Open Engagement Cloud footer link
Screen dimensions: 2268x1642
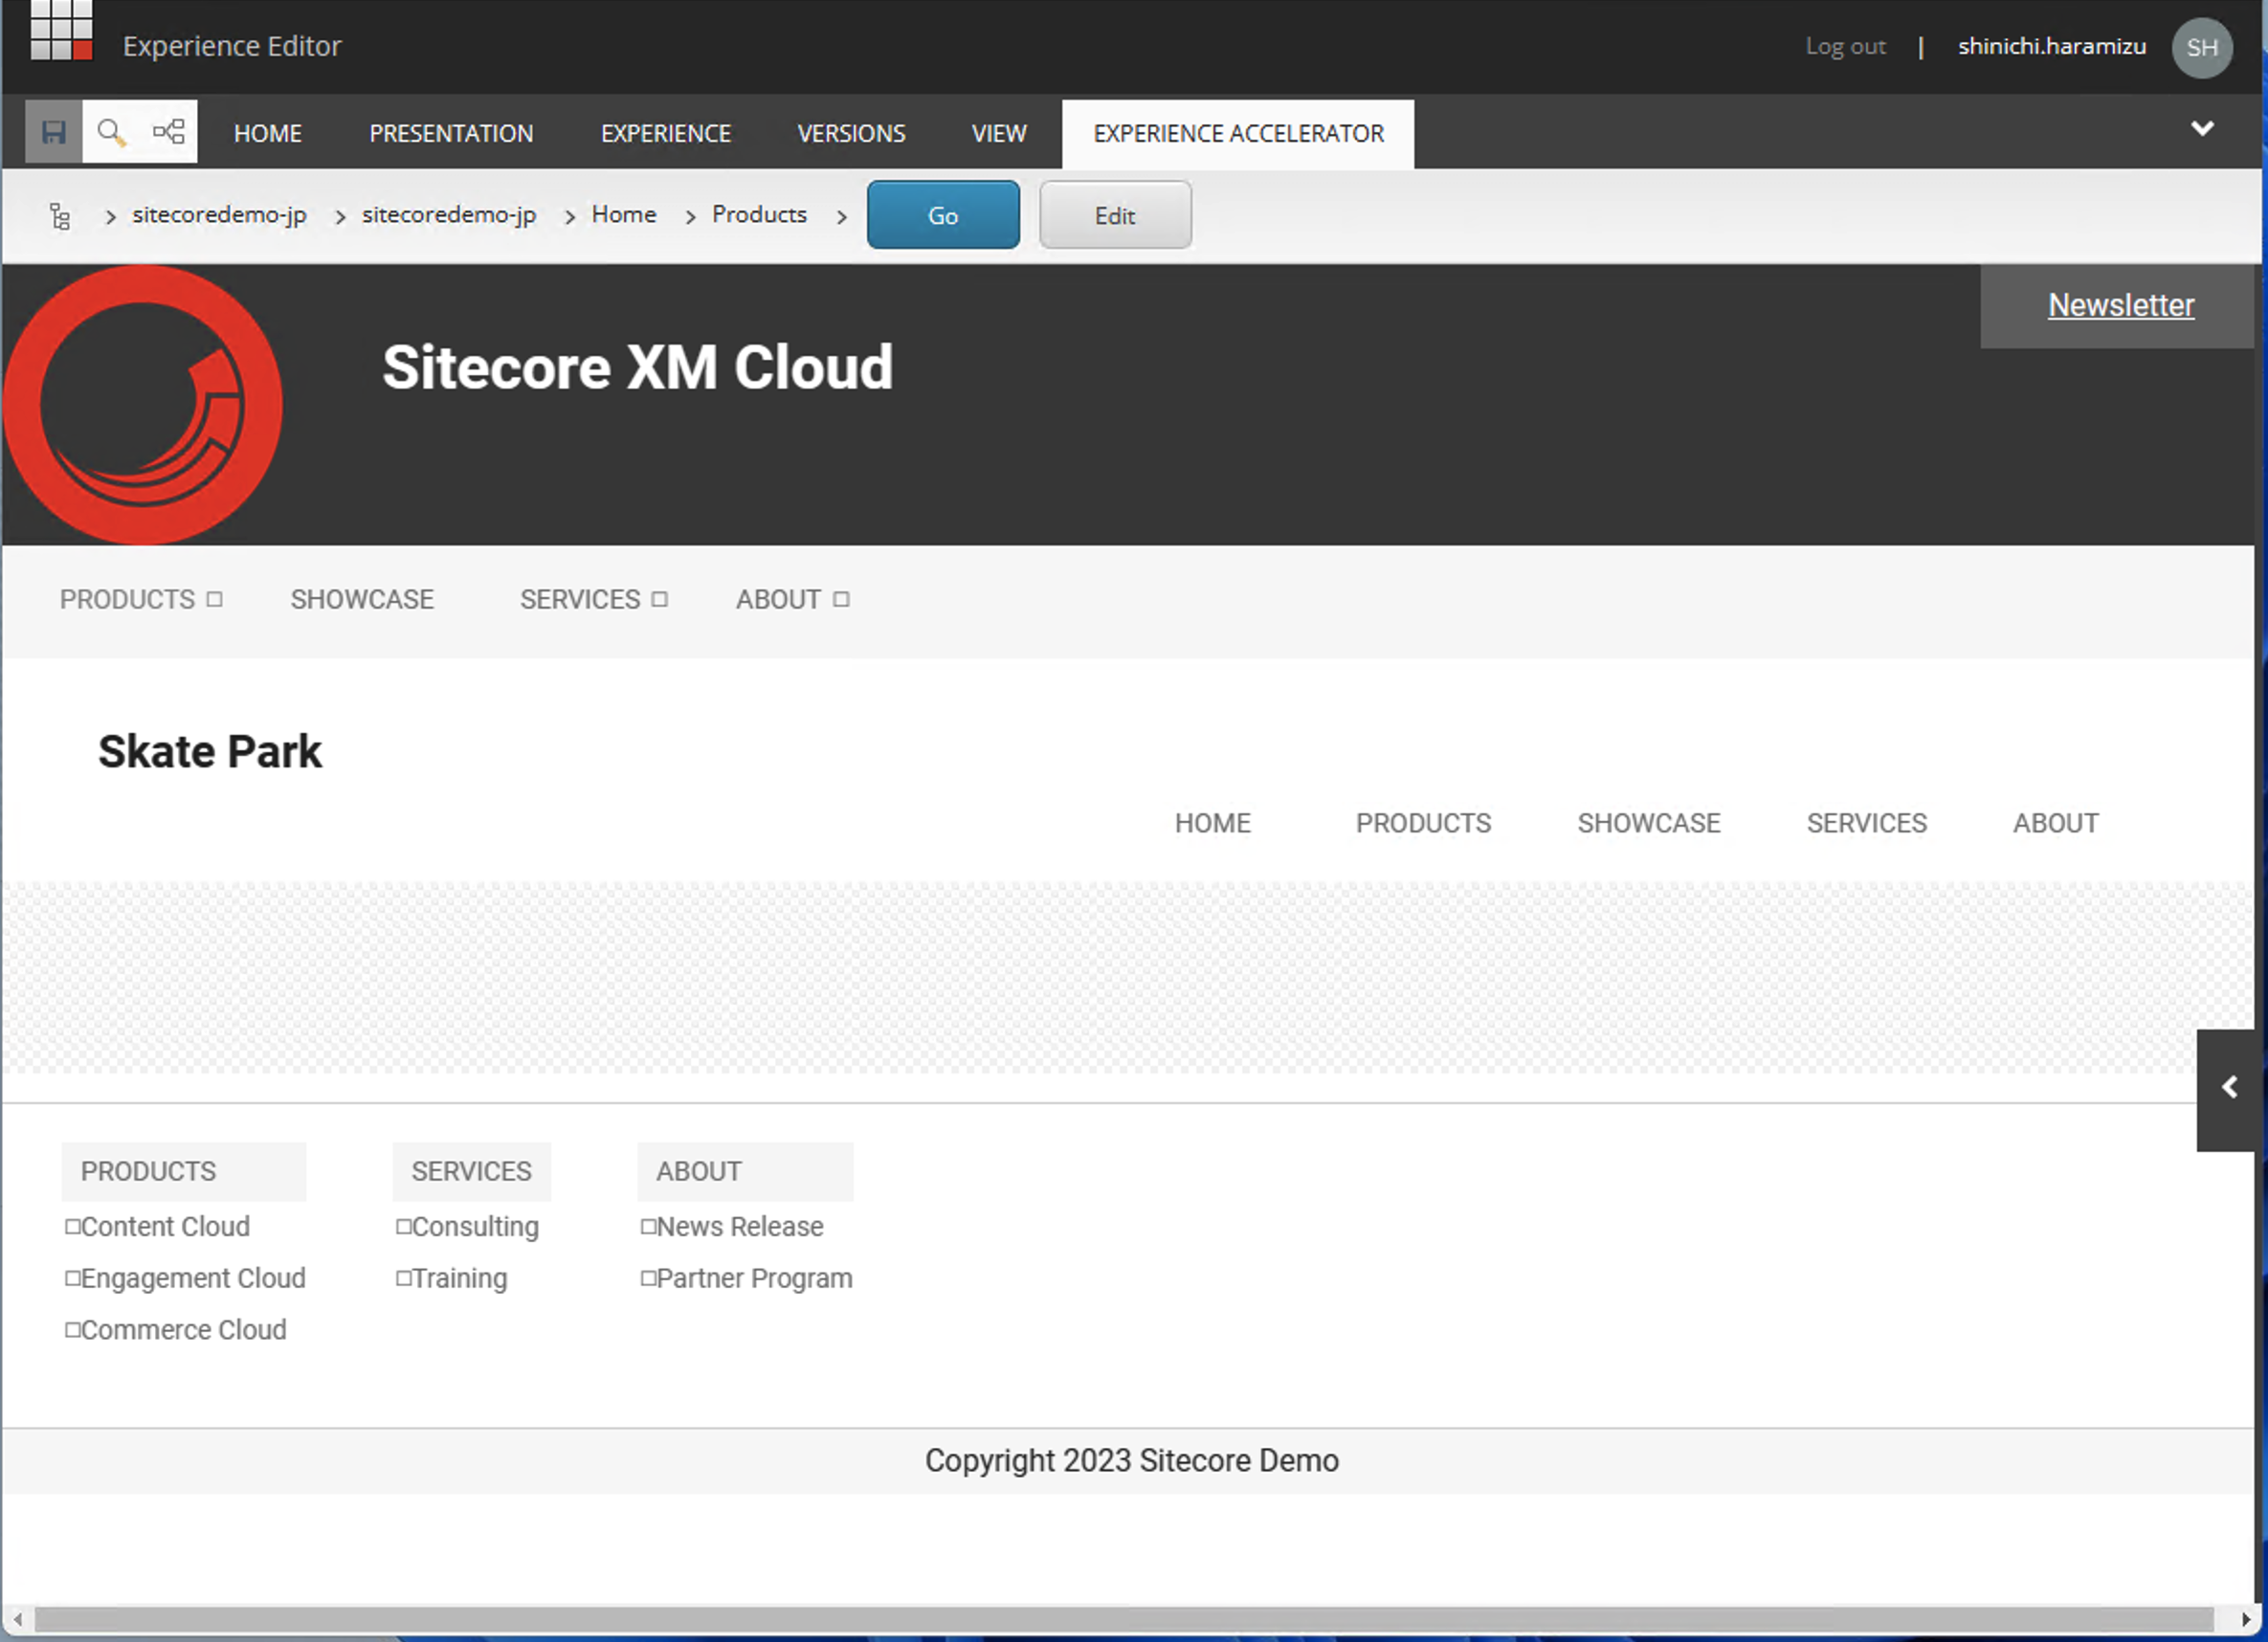pos(193,1279)
